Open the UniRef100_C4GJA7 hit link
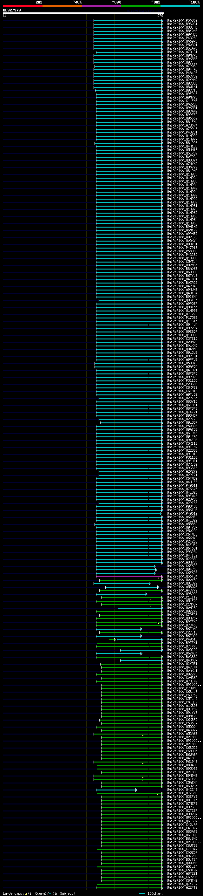 pyautogui.click(x=182, y=825)
